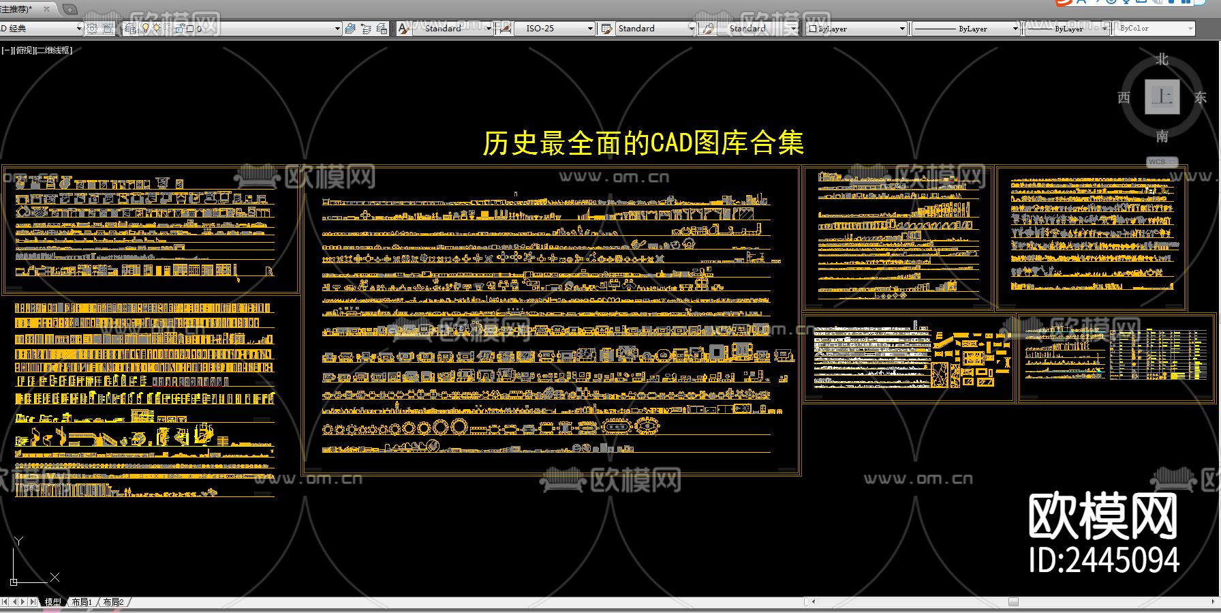Toggle layer 0 on/off light bulb

145,29
